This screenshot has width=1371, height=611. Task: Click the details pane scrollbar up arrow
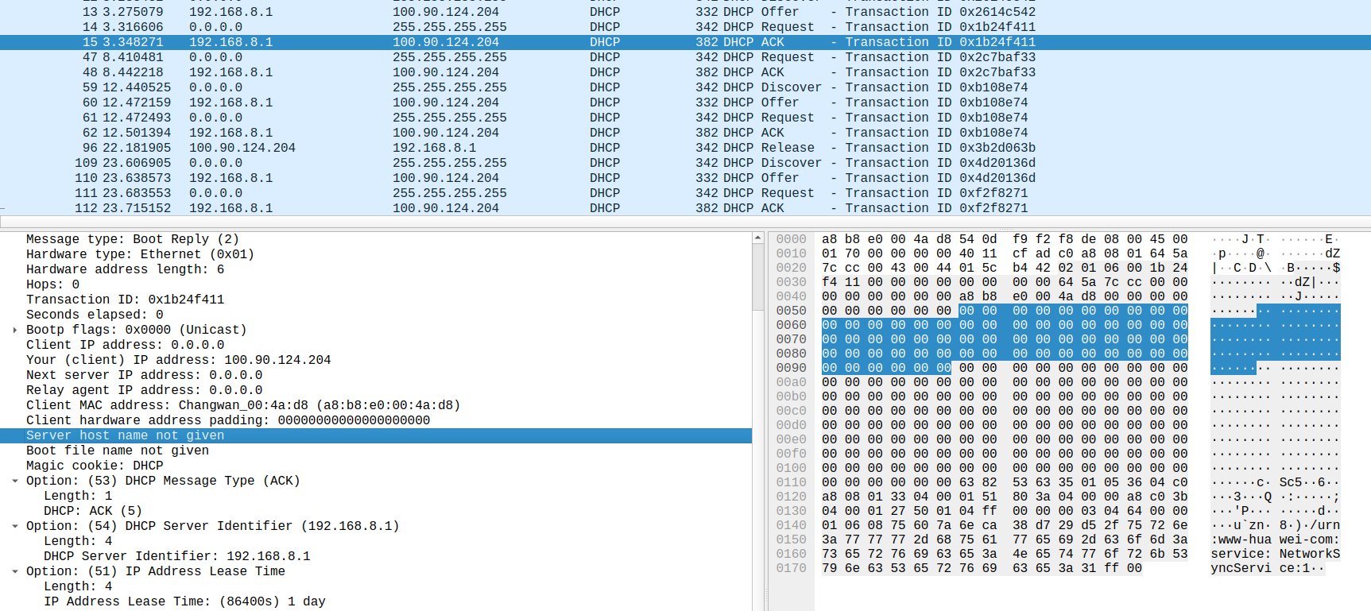[x=758, y=238]
